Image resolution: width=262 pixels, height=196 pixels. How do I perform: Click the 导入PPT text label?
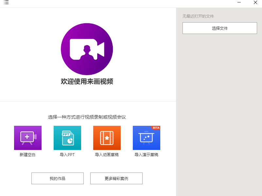[67, 155]
